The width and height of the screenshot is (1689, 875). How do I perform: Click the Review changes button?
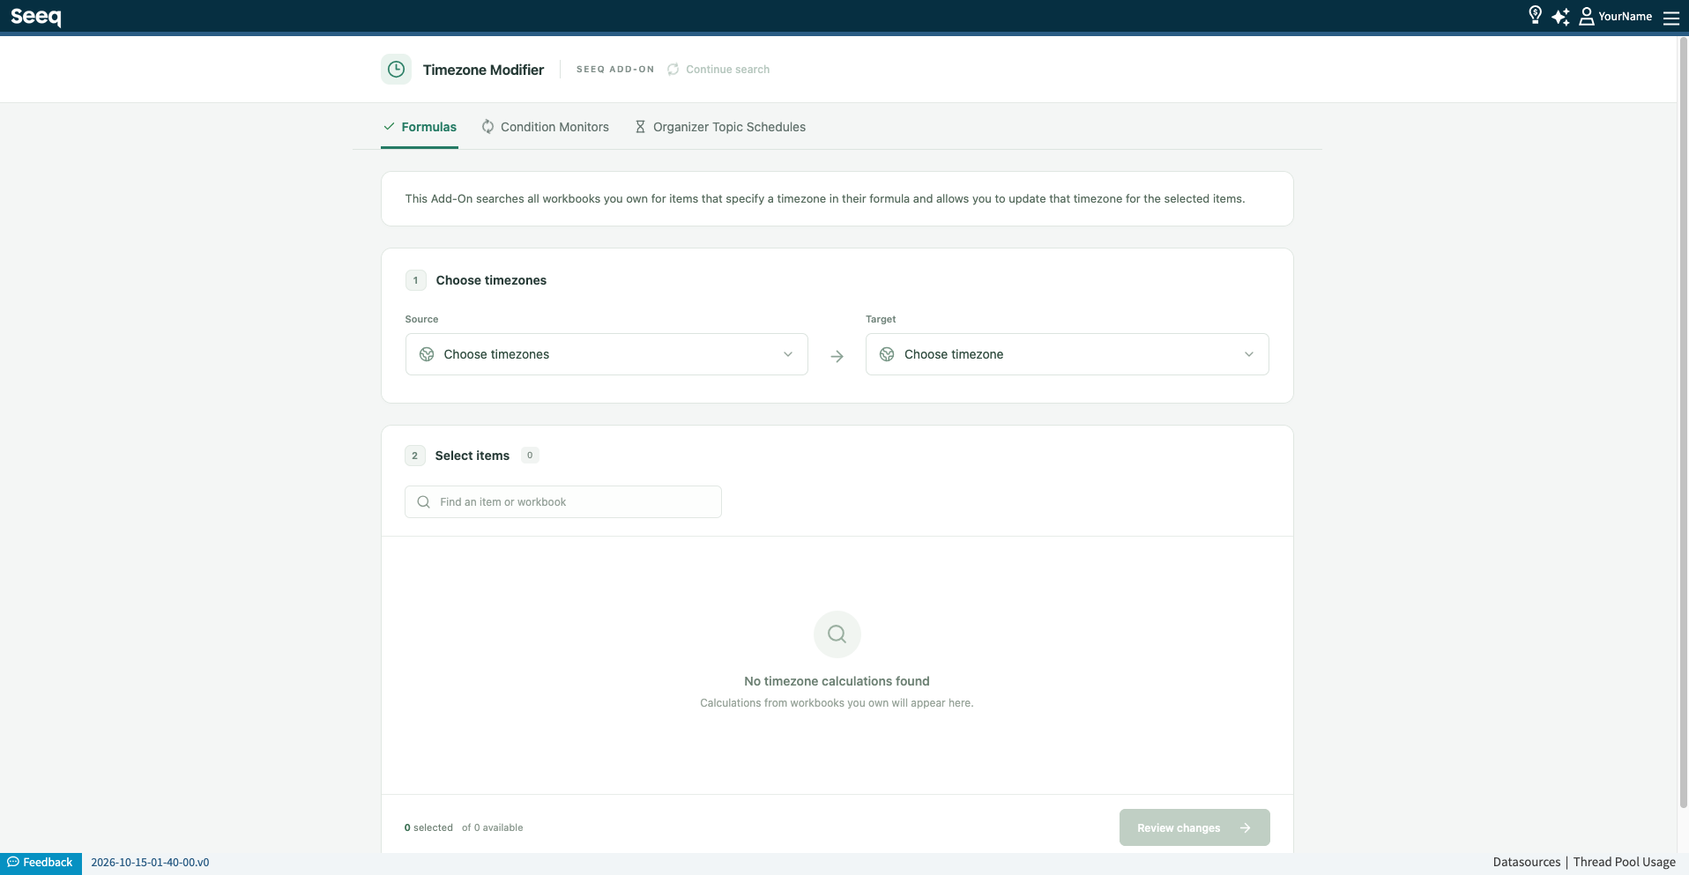(1194, 827)
